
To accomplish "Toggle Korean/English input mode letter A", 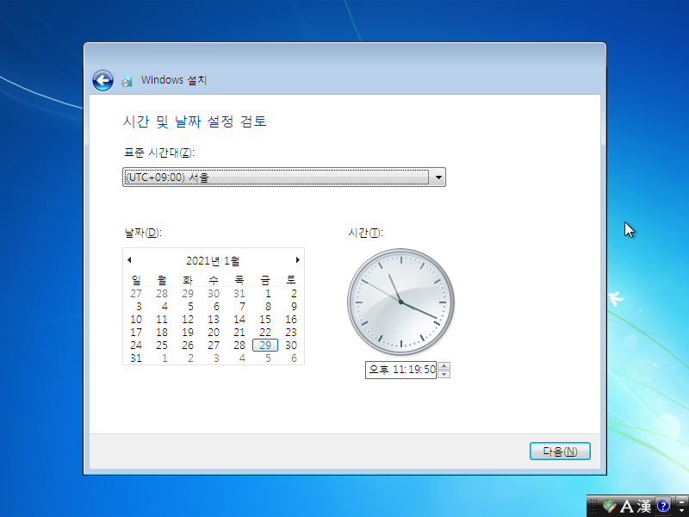I will [x=626, y=506].
